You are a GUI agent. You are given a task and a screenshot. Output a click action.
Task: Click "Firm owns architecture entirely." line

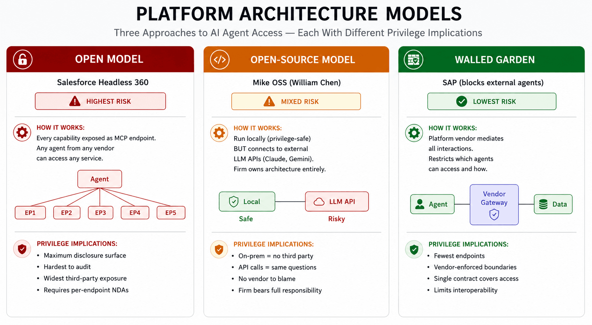(280, 169)
